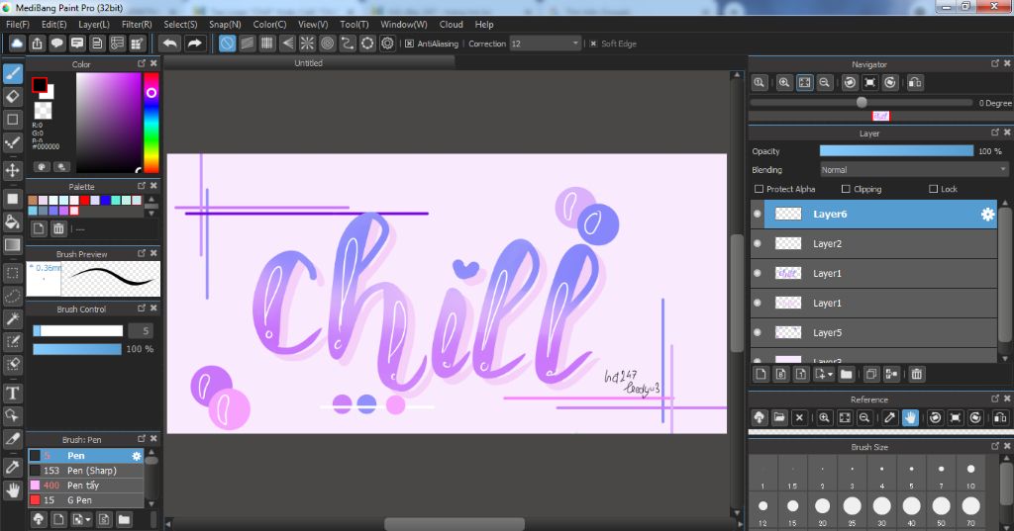This screenshot has width=1014, height=531.
Task: Hide Layer5 visibility dot
Action: point(758,332)
